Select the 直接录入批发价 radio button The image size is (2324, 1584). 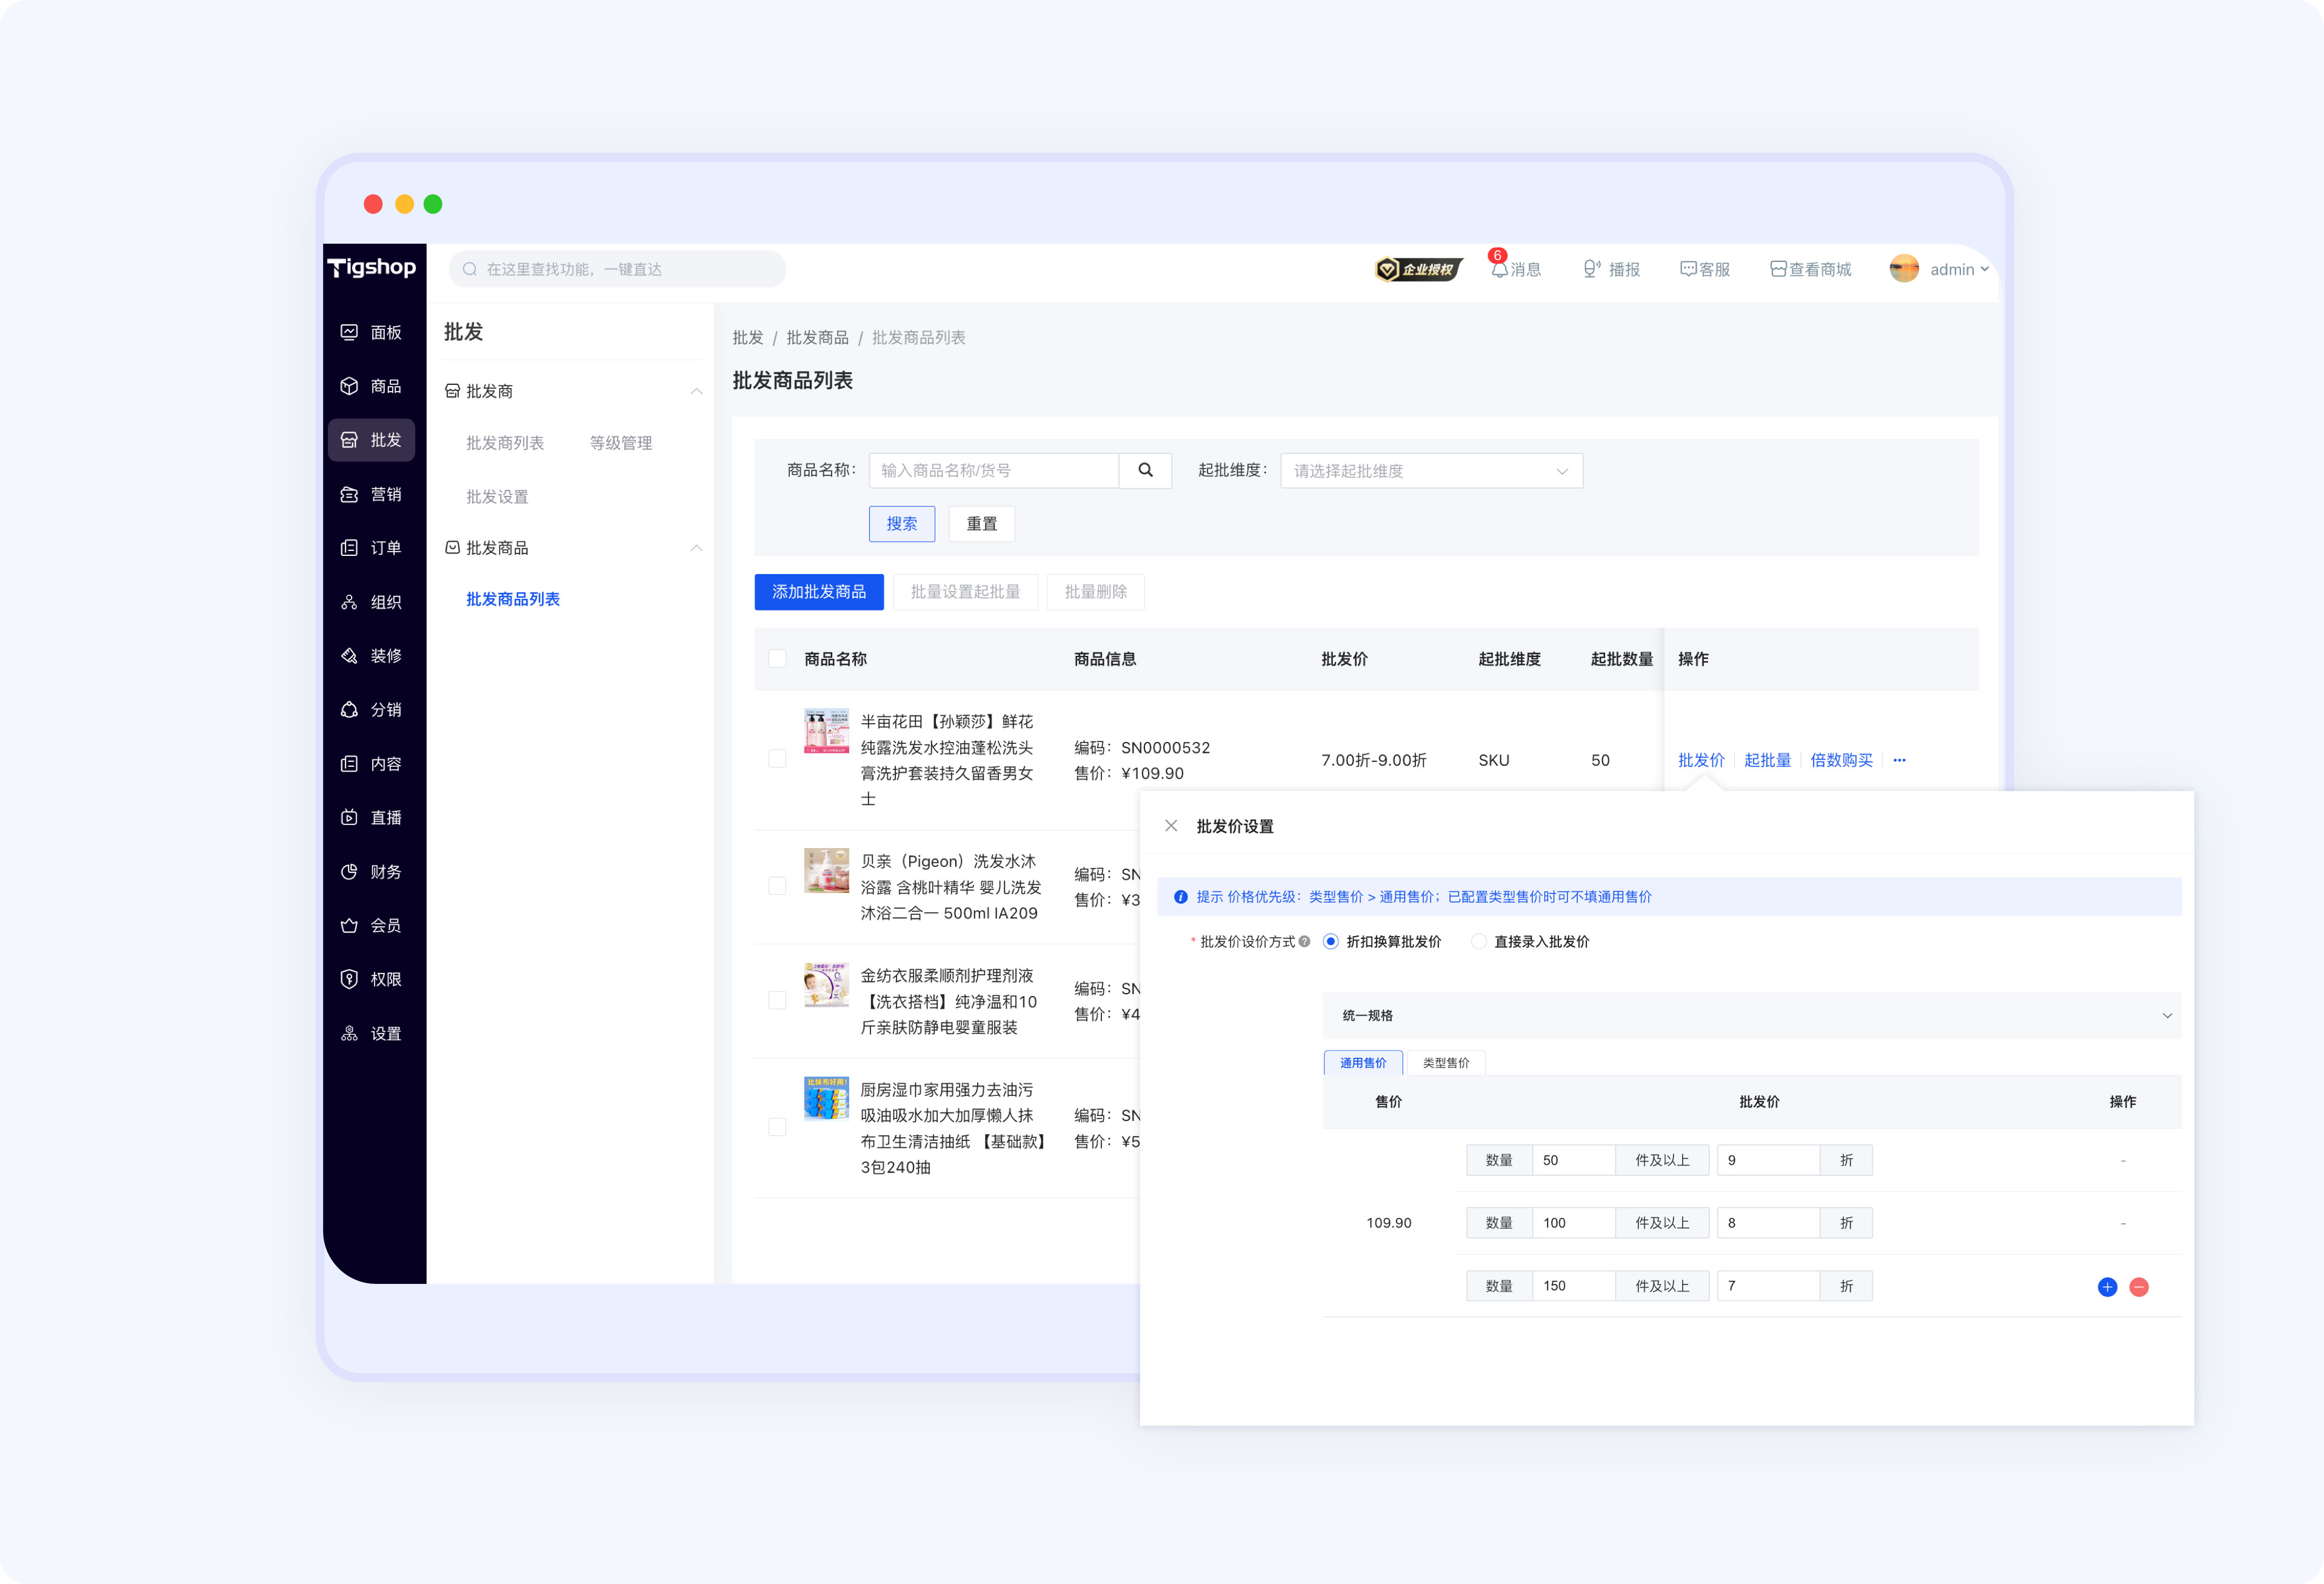tap(1479, 941)
